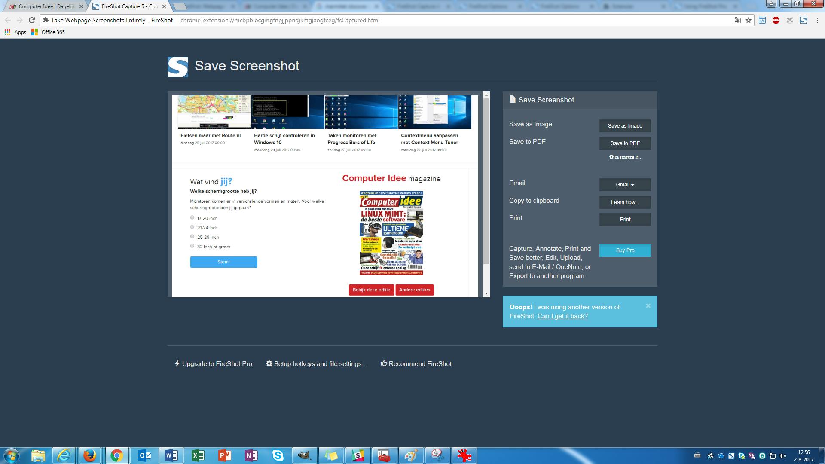825x464 pixels.
Task: Click customize it under Save to PDF
Action: coord(625,157)
